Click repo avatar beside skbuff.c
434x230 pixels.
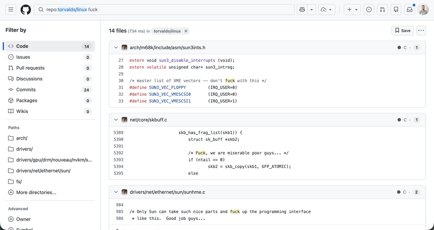pyautogui.click(x=124, y=120)
